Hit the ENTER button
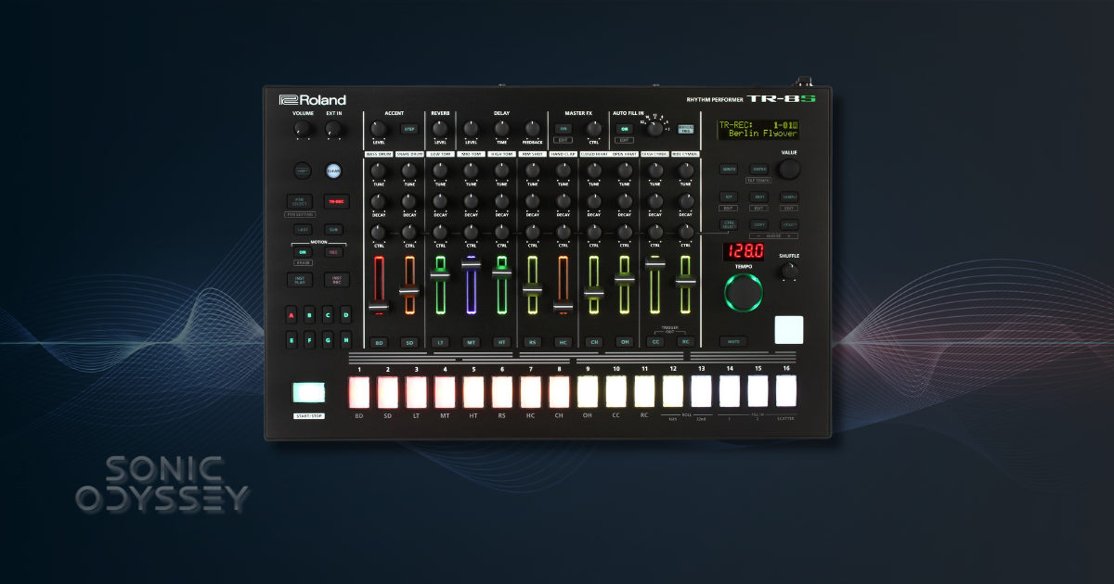This screenshot has width=1114, height=584. tap(758, 170)
